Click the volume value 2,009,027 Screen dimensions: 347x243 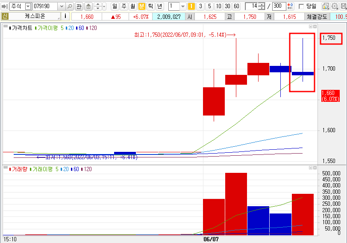coord(169,17)
